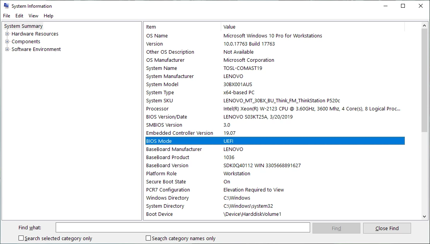The height and width of the screenshot is (244, 430).
Task: Select the System SKU row
Action: pos(274,100)
